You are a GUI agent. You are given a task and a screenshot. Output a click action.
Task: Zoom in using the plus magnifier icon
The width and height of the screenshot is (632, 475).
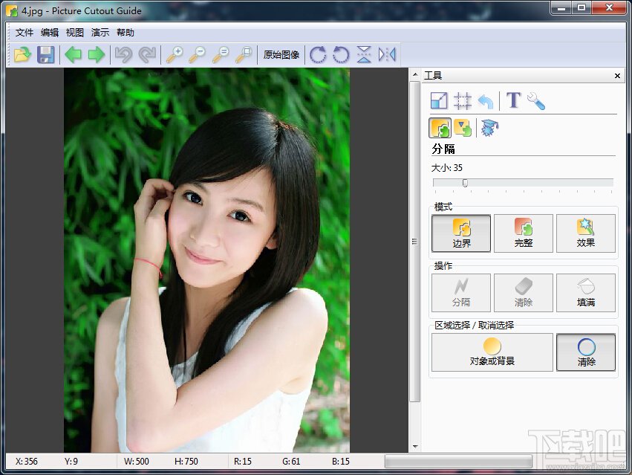coord(175,54)
